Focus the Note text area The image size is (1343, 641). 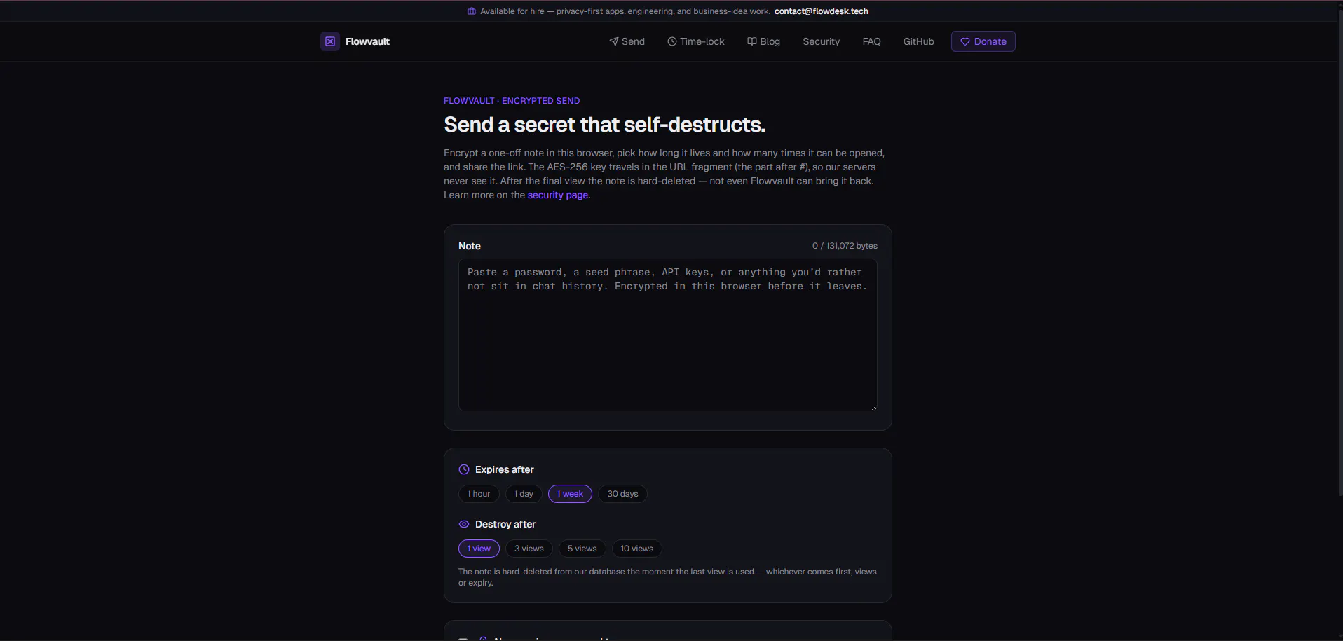pos(668,335)
